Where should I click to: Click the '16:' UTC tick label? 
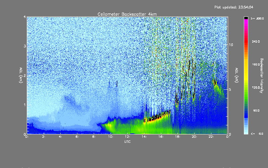(x=161, y=137)
